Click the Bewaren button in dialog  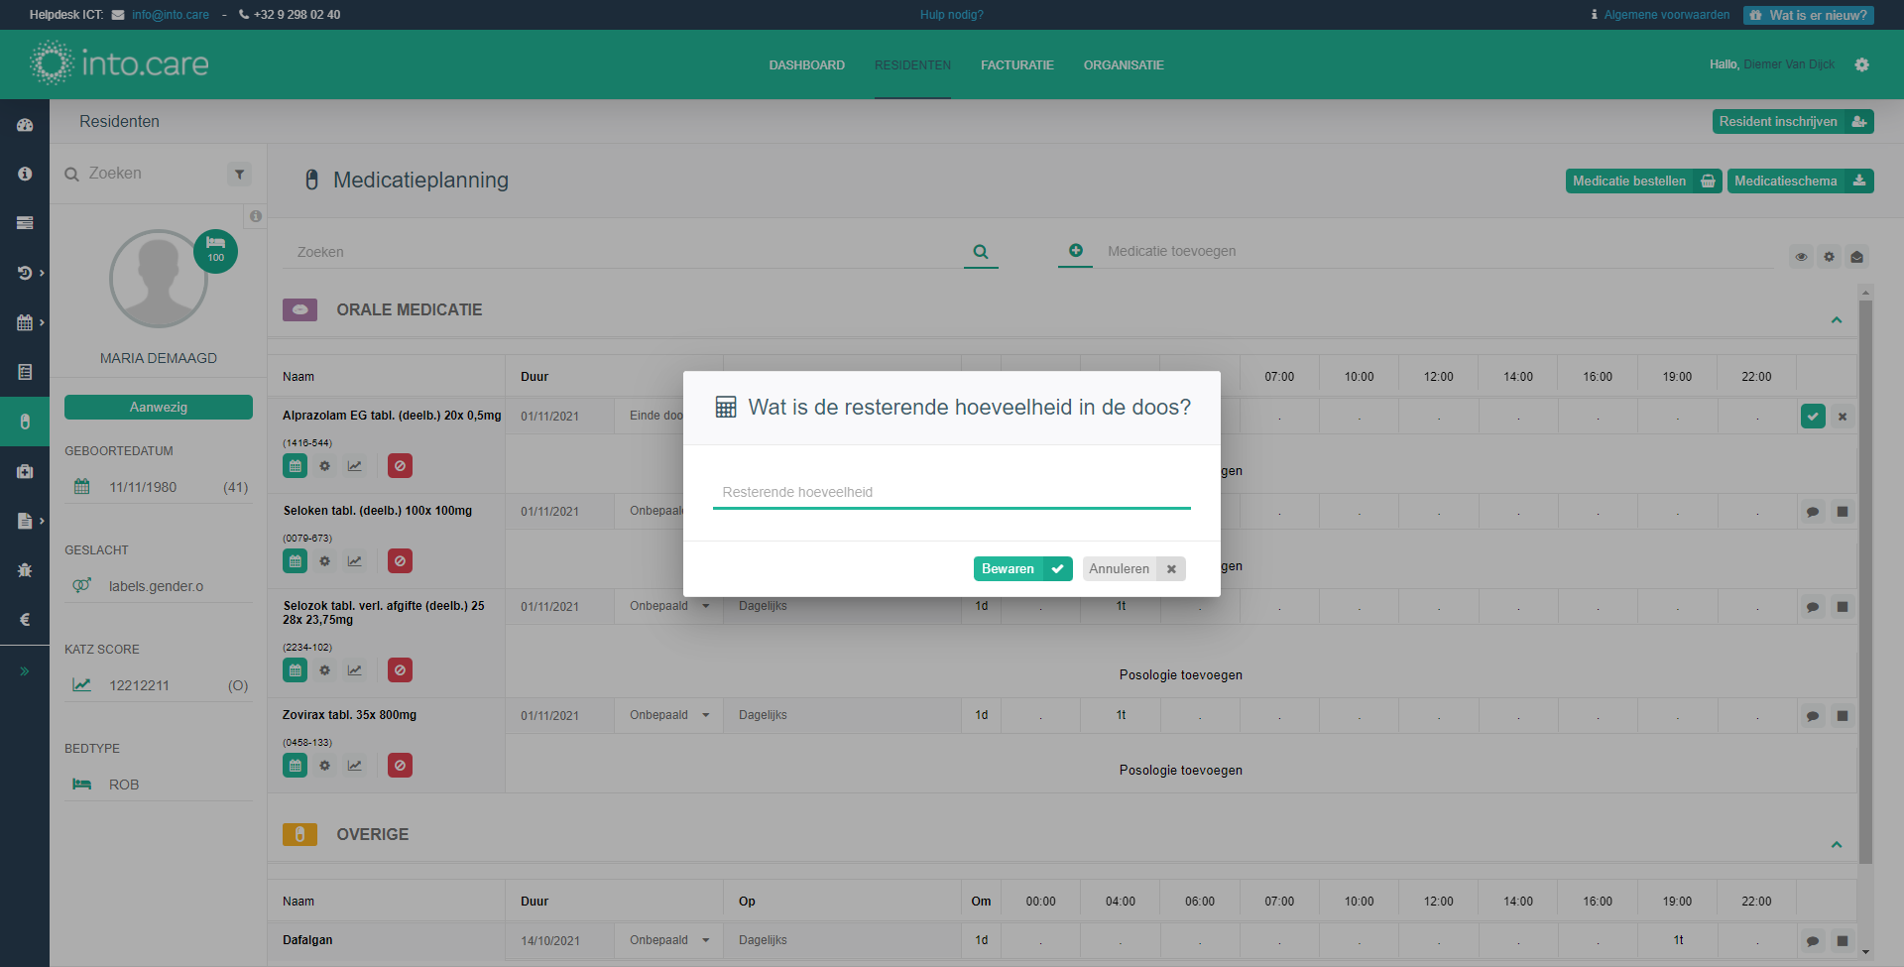(1022, 568)
